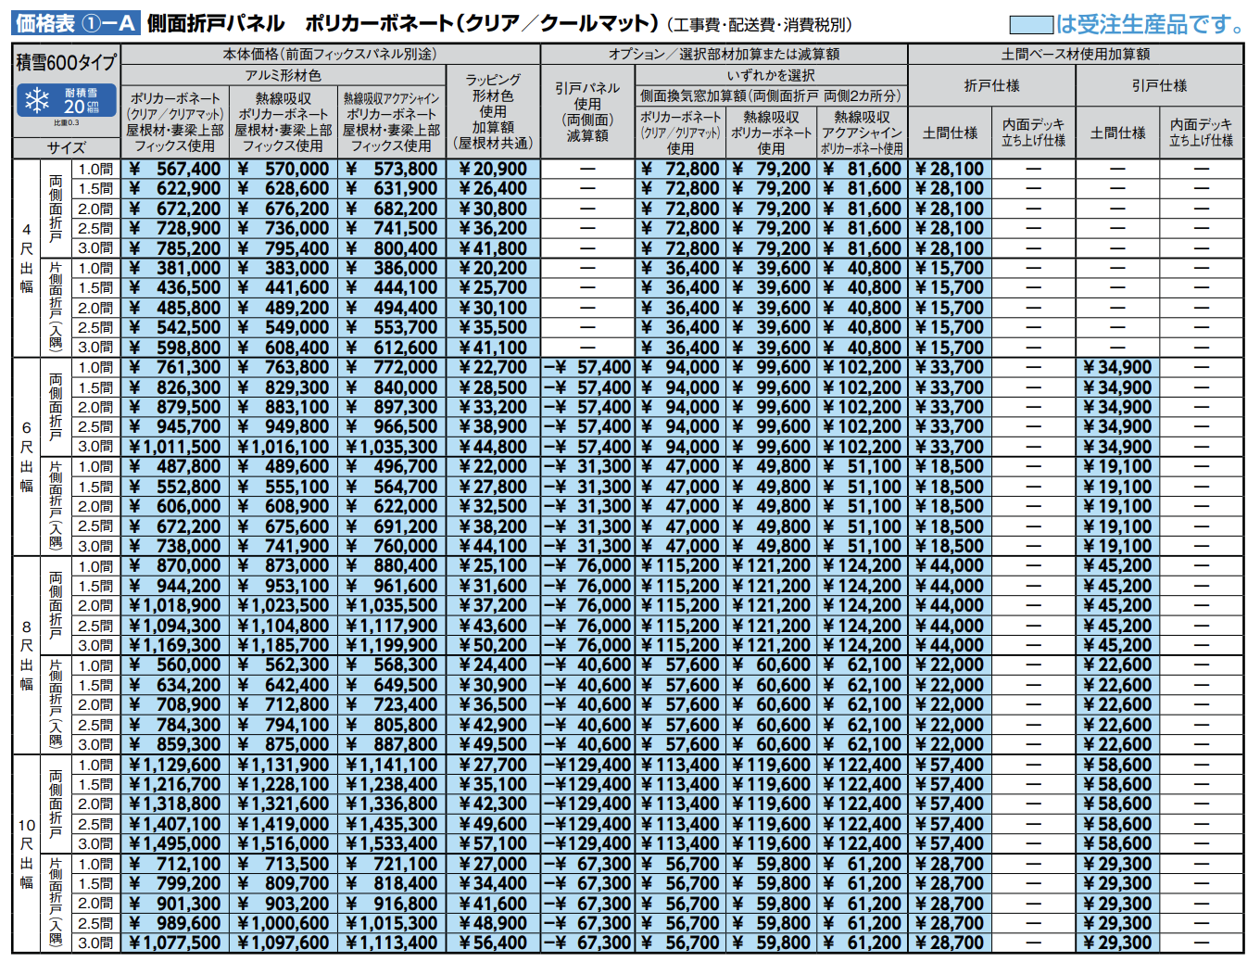Click the 土間ベース材使用加算額 header
Screen dimensions: 1260x962
click(x=1076, y=54)
